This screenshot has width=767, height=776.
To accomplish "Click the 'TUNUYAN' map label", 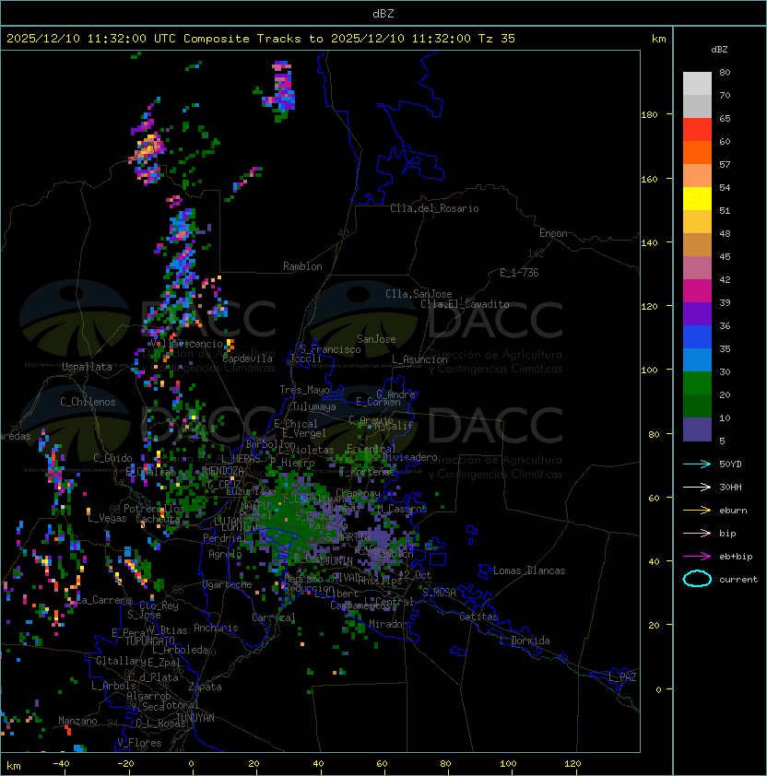I will pos(195,718).
